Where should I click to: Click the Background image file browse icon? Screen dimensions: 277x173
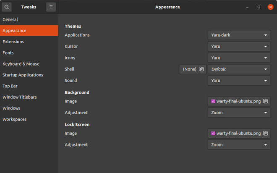(x=265, y=101)
